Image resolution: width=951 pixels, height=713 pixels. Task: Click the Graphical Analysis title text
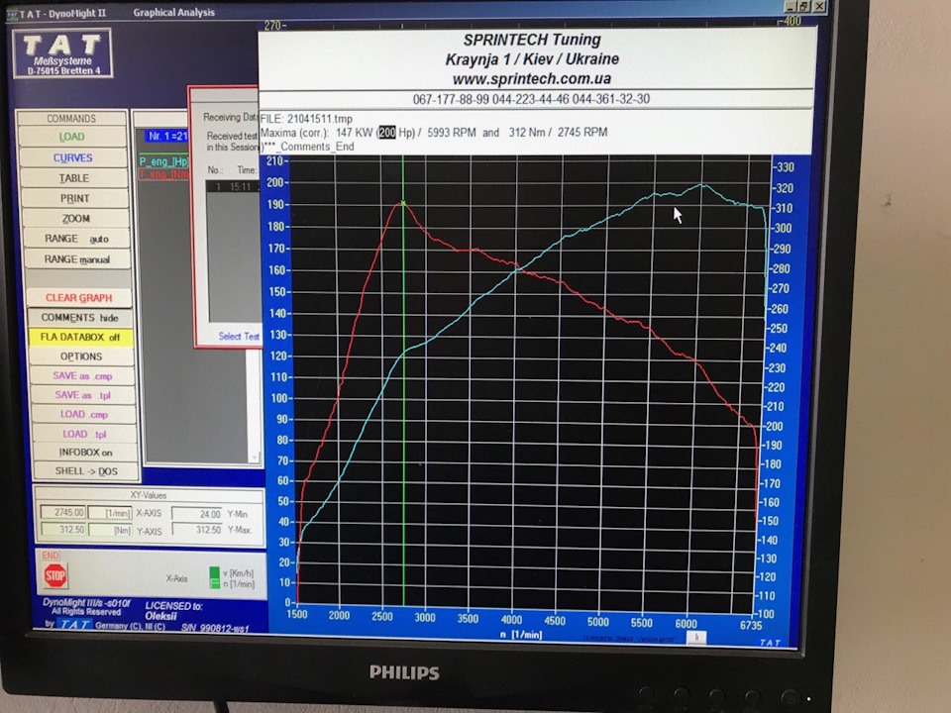coord(174,12)
